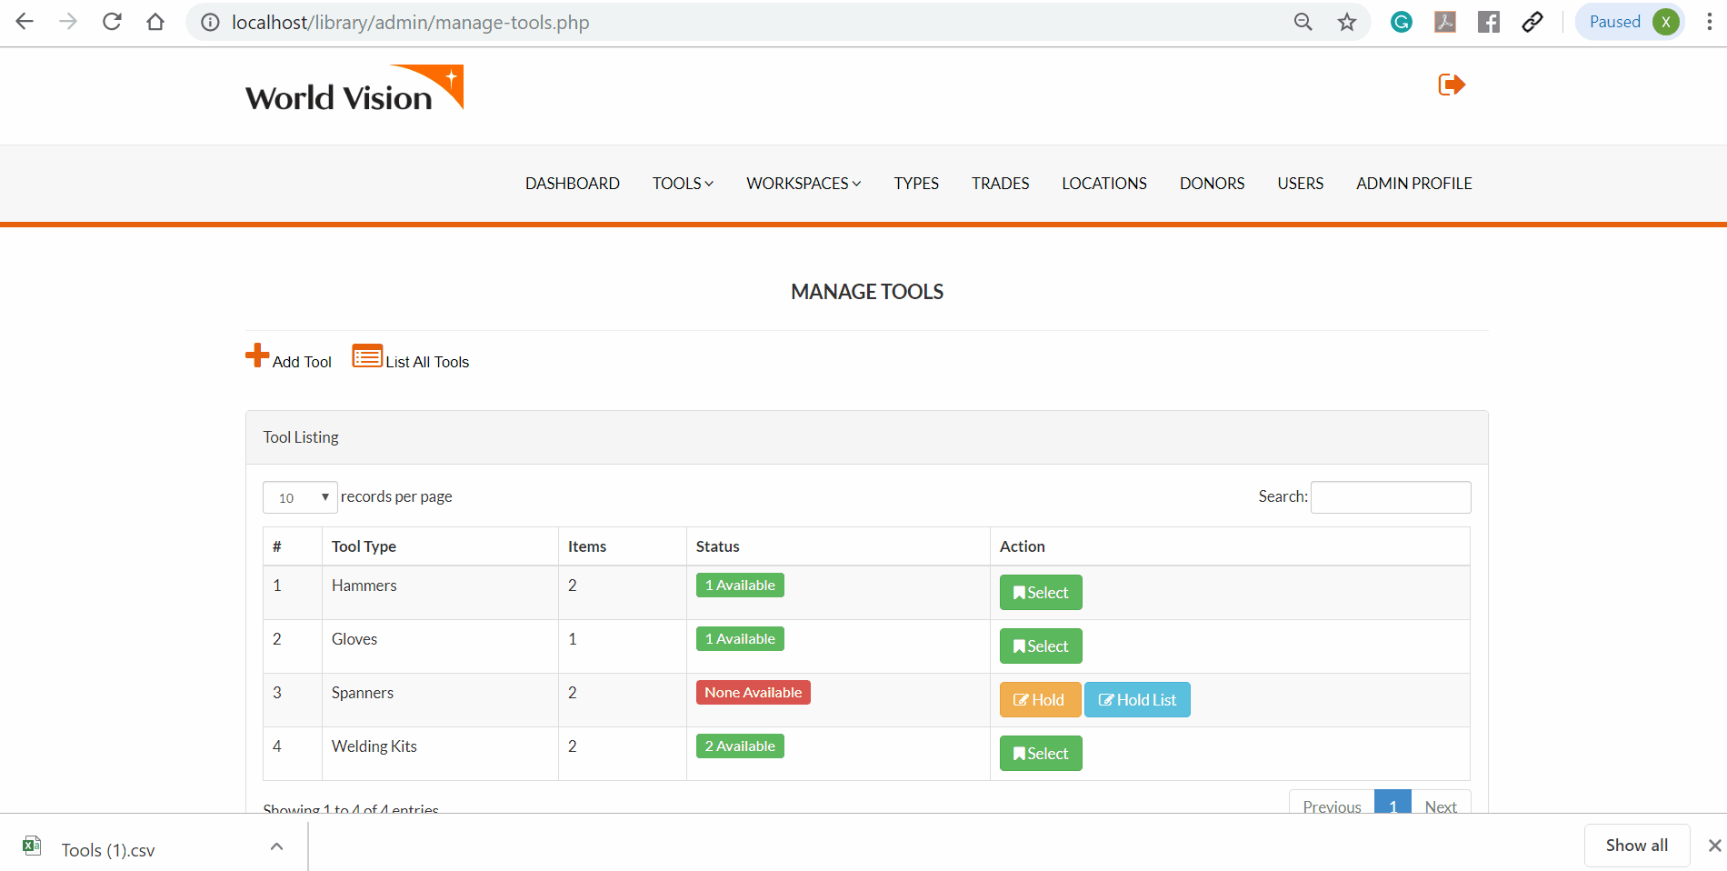The image size is (1727, 871).
Task: Expand options for Tools (1).csv download
Action: pyautogui.click(x=277, y=846)
